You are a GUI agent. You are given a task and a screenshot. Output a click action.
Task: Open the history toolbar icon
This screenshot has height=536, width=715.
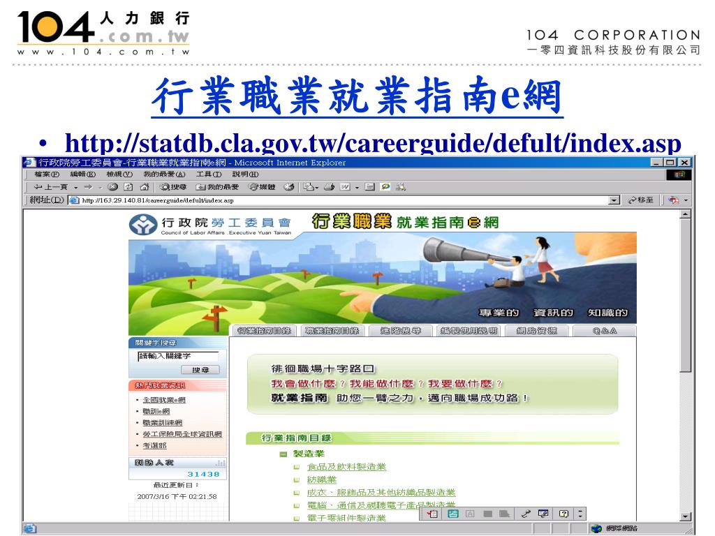288,187
